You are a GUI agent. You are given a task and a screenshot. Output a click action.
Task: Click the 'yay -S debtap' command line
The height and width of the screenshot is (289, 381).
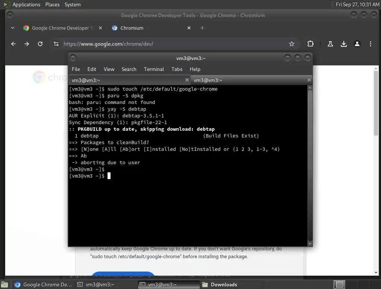coord(127,109)
